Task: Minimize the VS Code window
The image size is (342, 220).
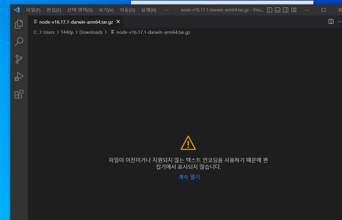Action: (307, 10)
